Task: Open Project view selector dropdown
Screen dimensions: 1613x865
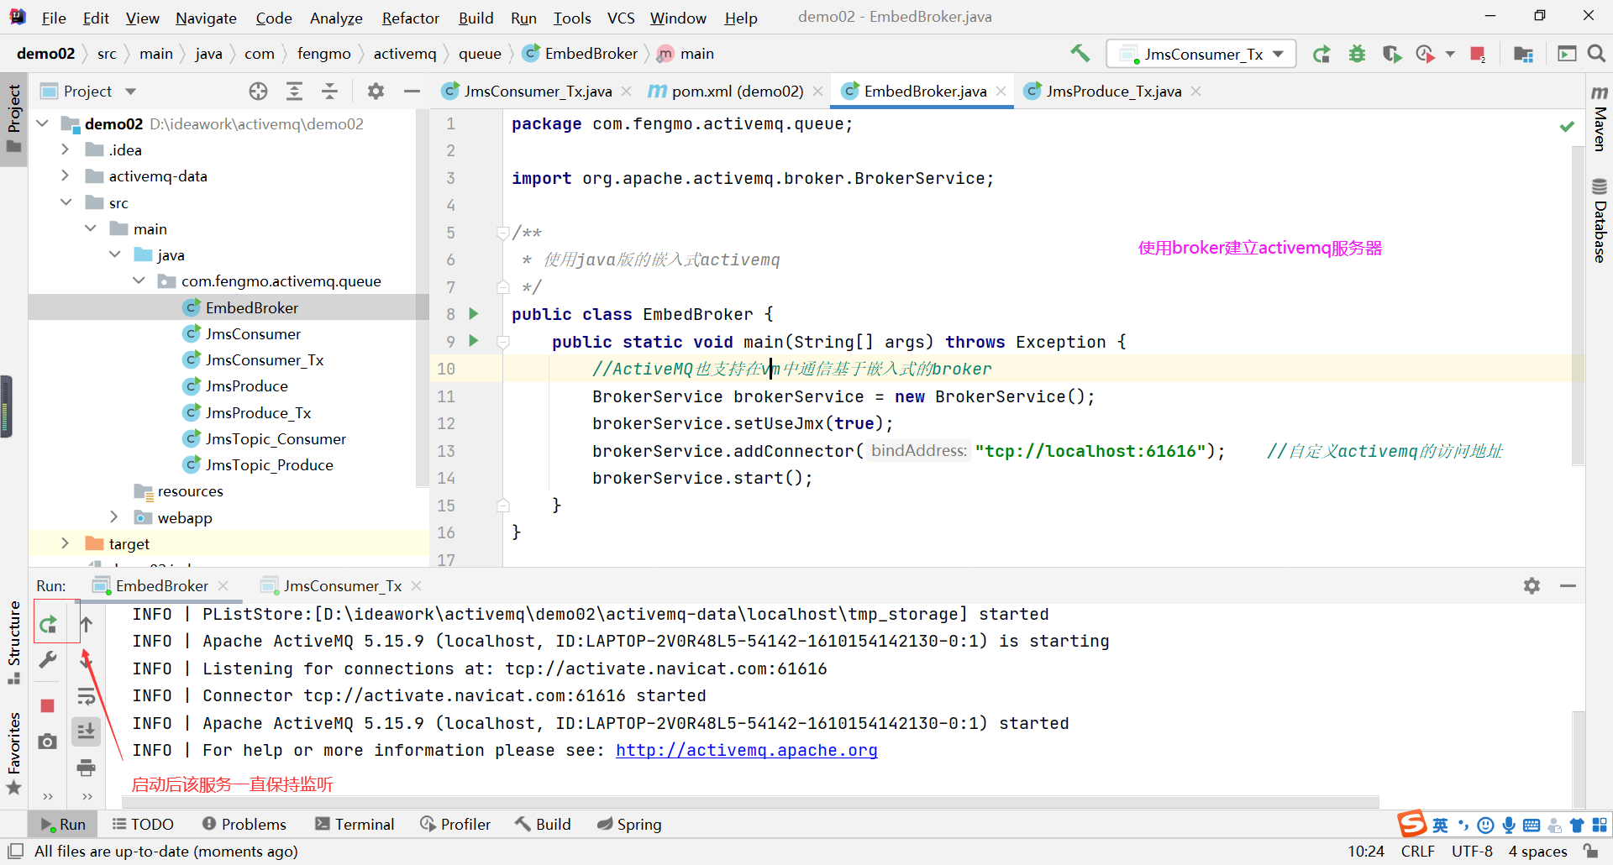Action: click(x=130, y=92)
